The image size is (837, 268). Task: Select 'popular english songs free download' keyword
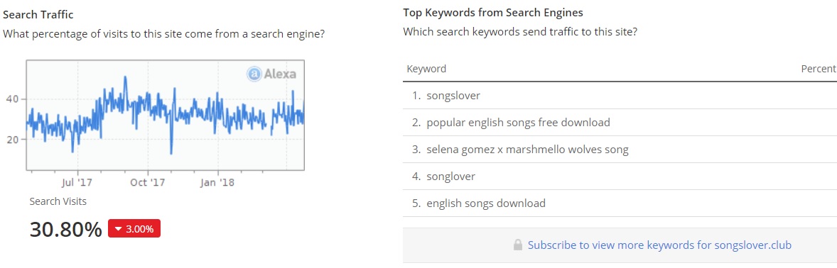point(518,123)
